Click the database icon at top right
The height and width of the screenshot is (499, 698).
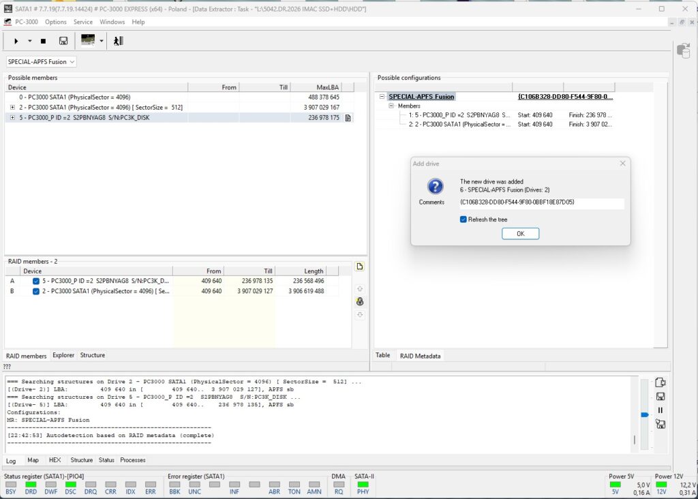click(x=683, y=50)
